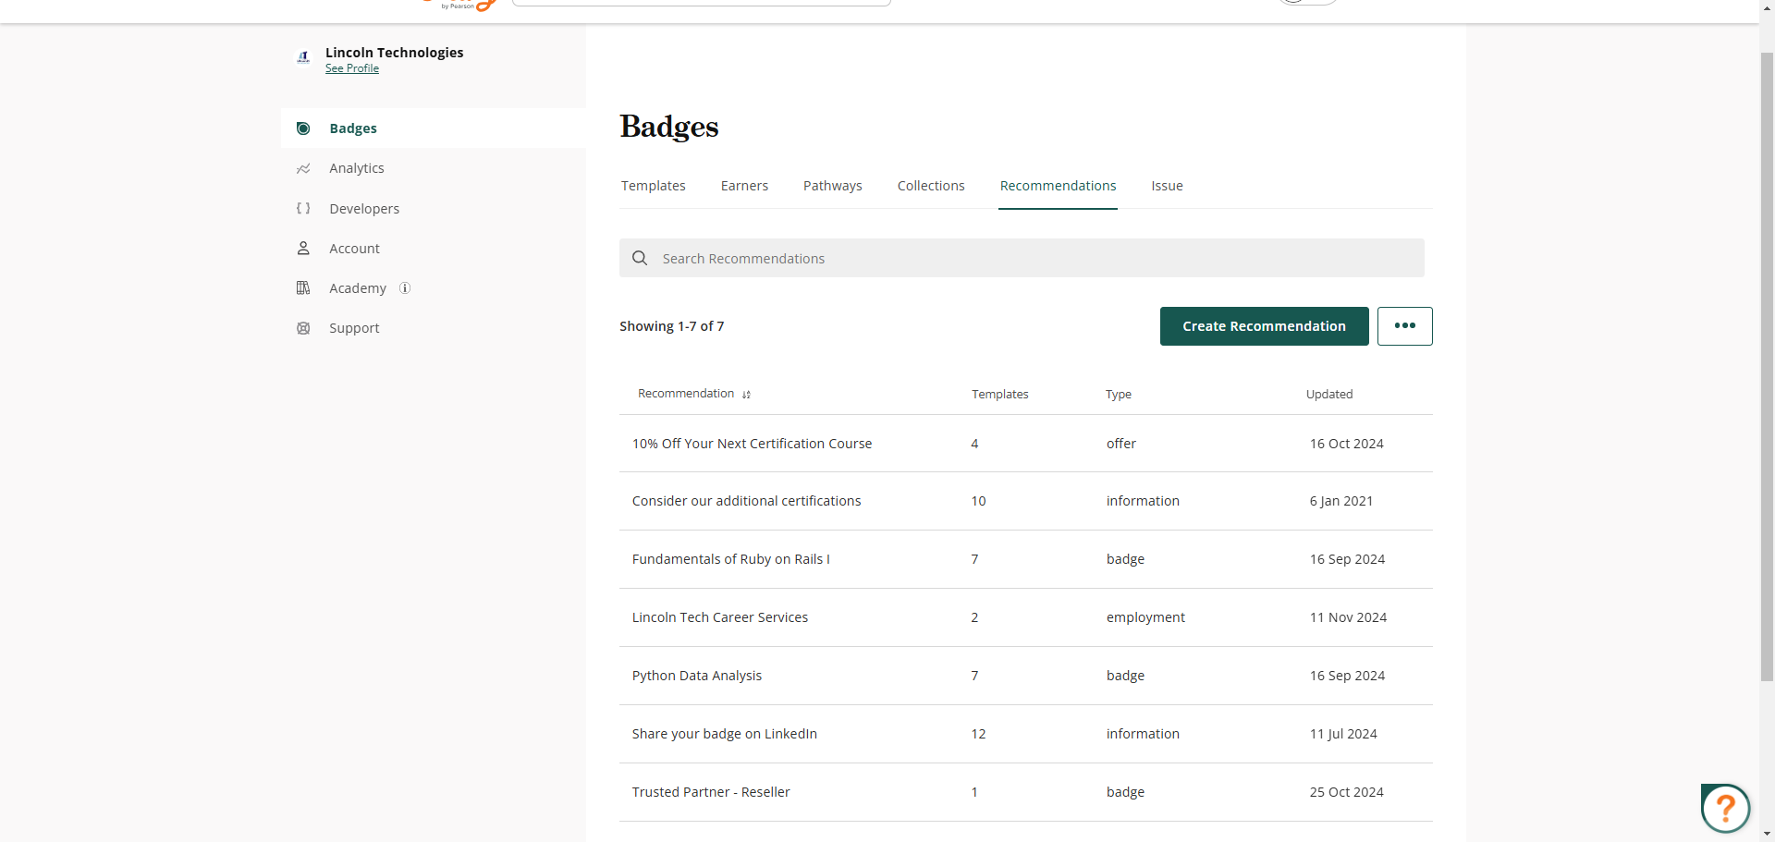Click the Developers braces icon

point(303,209)
